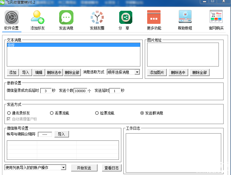
Task: Click the 发送个数 input field
Action: pos(80,91)
